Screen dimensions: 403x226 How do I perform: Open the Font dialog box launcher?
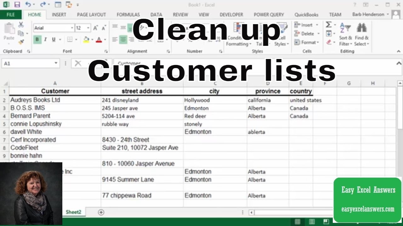pos(106,51)
